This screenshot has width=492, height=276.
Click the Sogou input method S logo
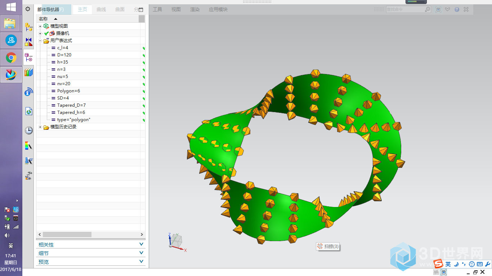point(438,264)
